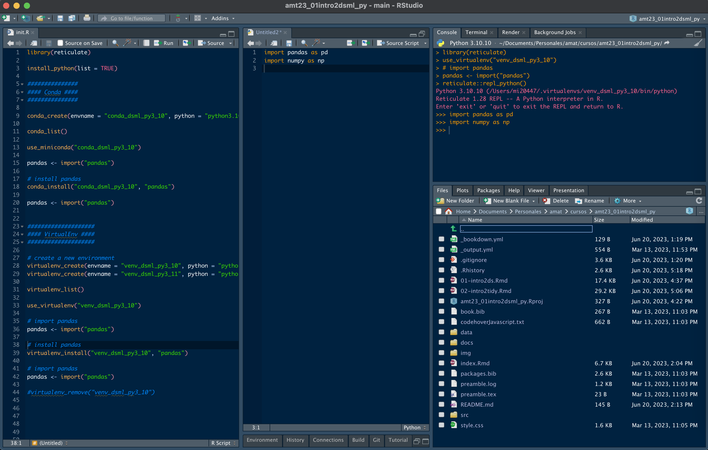Image resolution: width=708 pixels, height=450 pixels.
Task: Open code tools wand in init.R
Action: pyautogui.click(x=127, y=43)
